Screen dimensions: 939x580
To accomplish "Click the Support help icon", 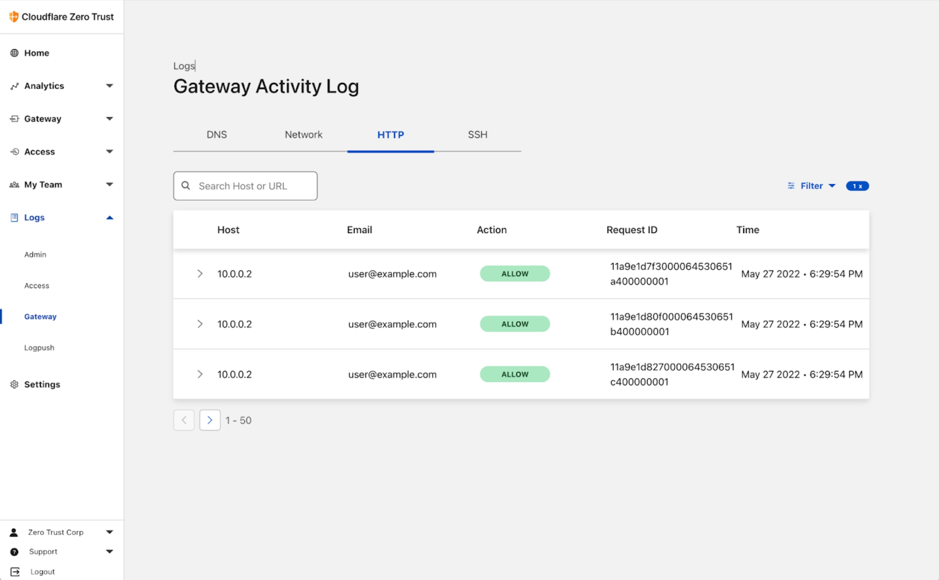I will point(14,551).
